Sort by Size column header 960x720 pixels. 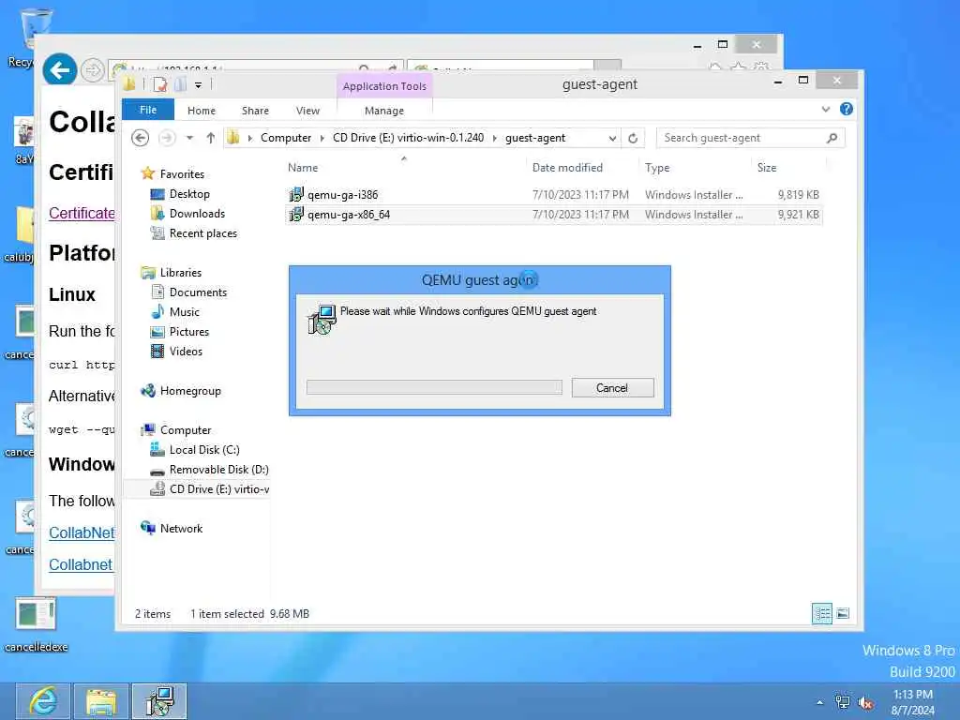767,168
